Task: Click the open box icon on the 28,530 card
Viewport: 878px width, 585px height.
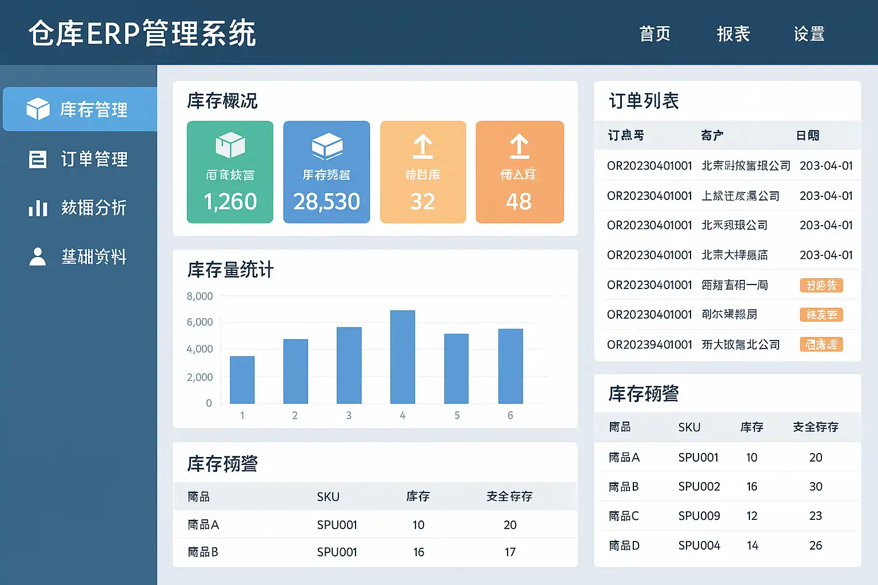Action: (x=326, y=146)
